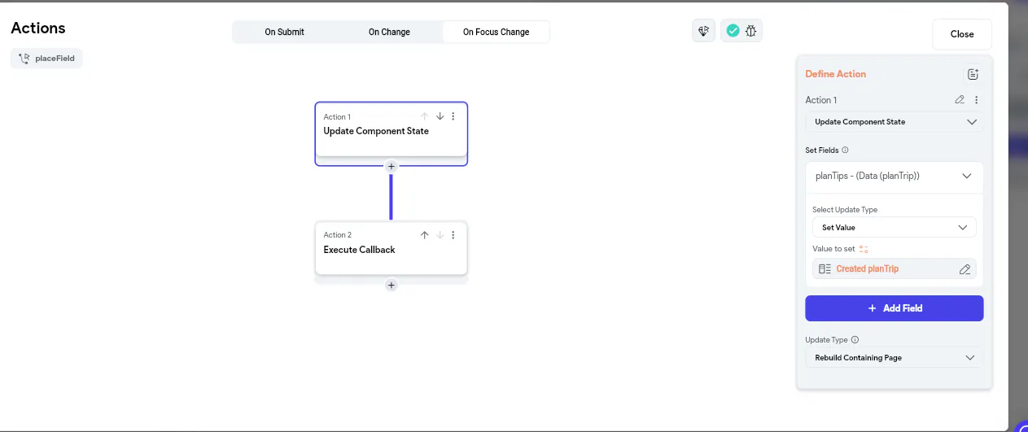The width and height of the screenshot is (1028, 432).
Task: Click the Actions title text
Action: [38, 28]
